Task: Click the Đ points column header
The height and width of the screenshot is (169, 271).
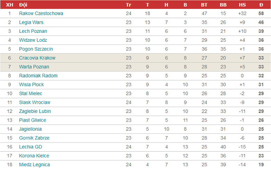Action: coord(261,5)
